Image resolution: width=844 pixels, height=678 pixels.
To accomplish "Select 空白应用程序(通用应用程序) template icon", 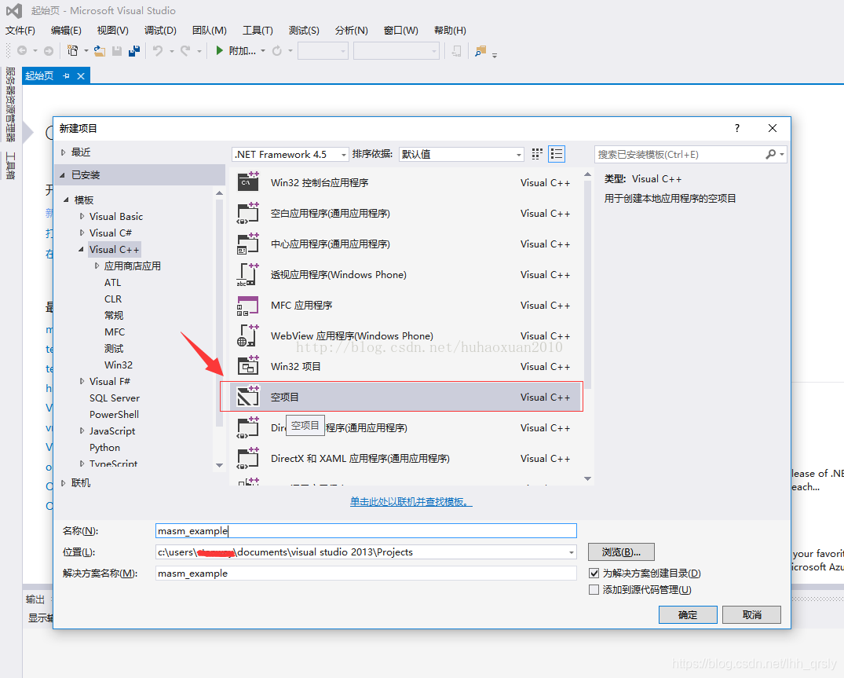I will pyautogui.click(x=248, y=213).
